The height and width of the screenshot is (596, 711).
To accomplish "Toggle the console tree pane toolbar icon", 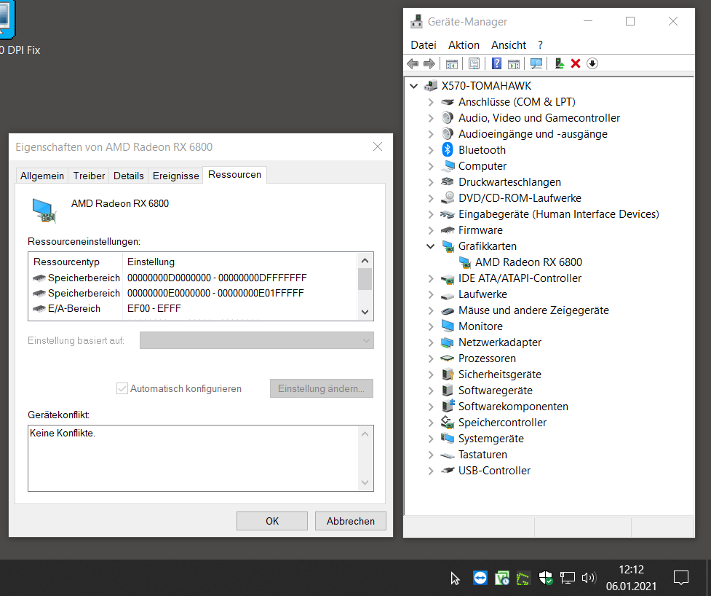I will click(452, 63).
